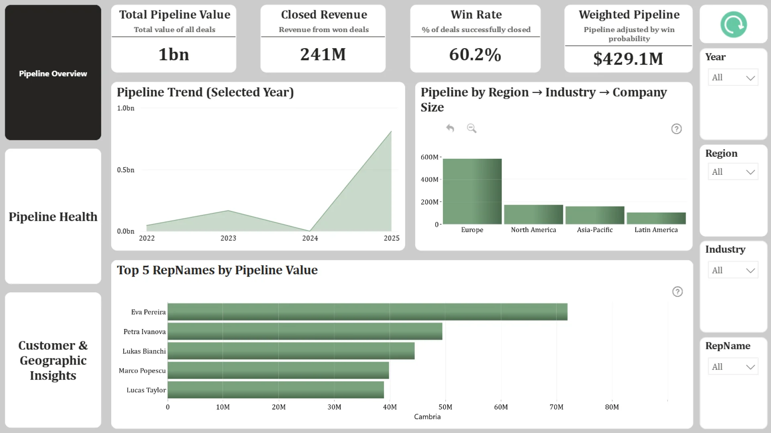Select the Europe bar in region chart
The height and width of the screenshot is (433, 771).
[472, 192]
